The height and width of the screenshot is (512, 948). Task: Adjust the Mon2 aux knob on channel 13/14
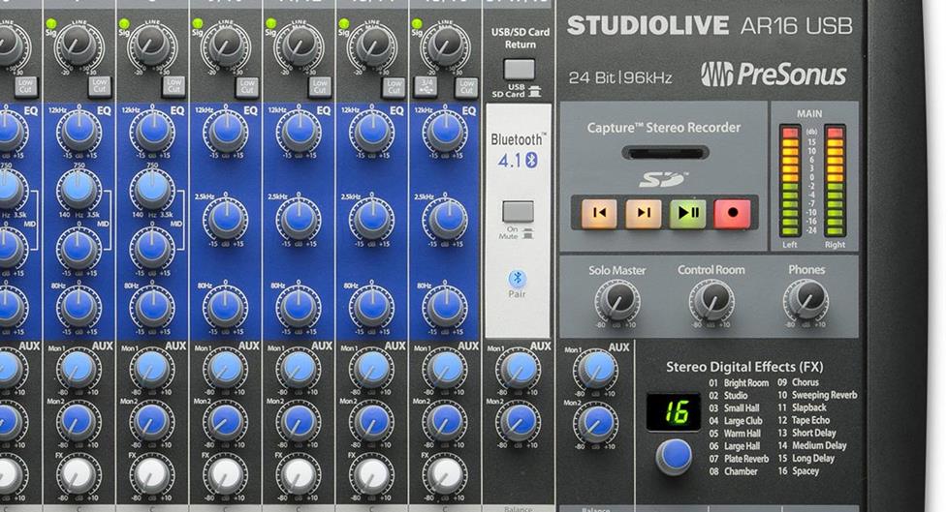point(372,421)
